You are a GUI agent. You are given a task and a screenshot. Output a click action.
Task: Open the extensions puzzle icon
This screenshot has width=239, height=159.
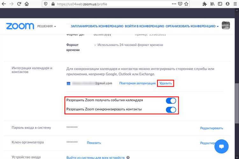pyautogui.click(x=205, y=4)
